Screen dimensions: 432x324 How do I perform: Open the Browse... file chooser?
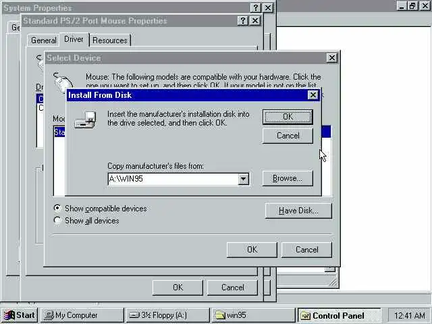pyautogui.click(x=288, y=178)
